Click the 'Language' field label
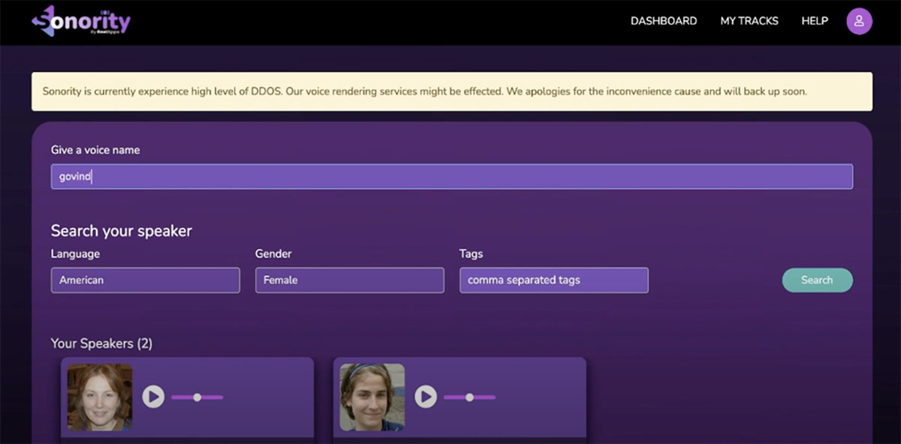901x444 pixels. pos(75,254)
